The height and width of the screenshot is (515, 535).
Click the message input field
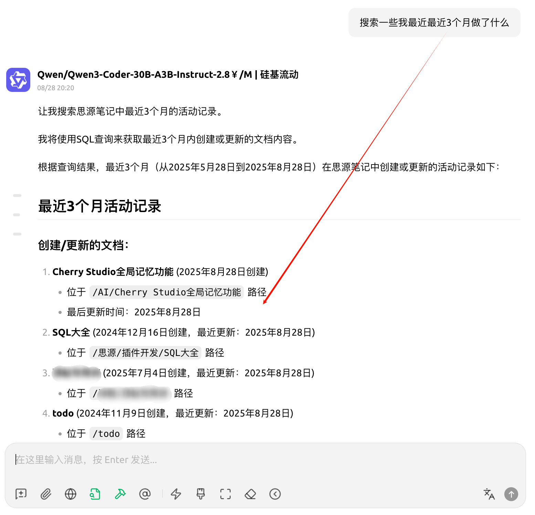point(265,460)
